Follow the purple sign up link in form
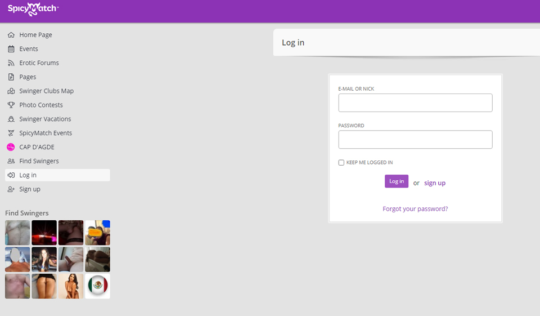This screenshot has width=540, height=316. click(434, 183)
